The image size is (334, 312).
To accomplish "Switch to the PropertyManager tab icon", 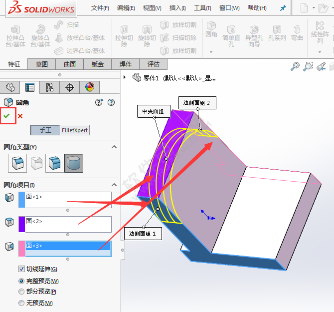I will (30, 87).
